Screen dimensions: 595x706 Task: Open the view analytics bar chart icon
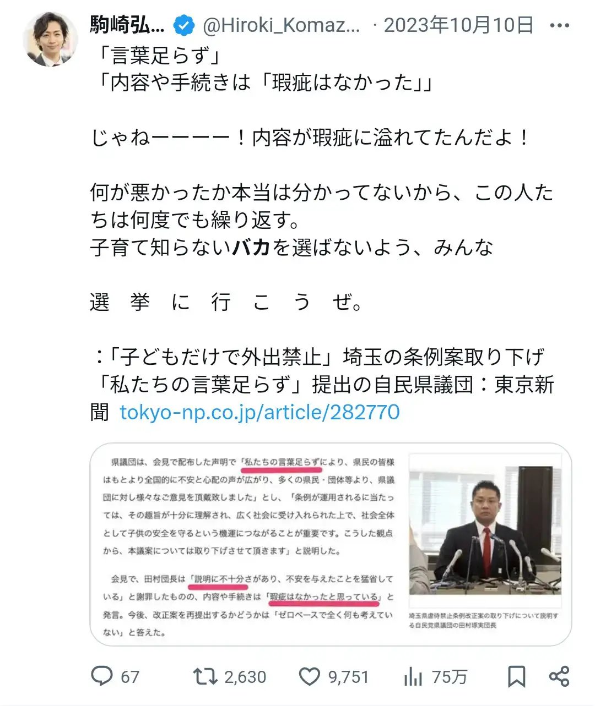(x=413, y=676)
